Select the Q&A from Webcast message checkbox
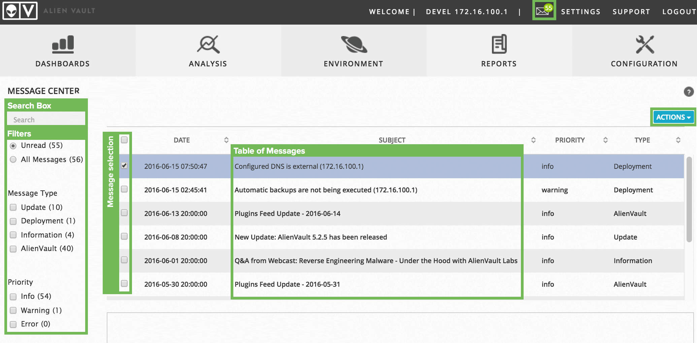This screenshot has height=343, width=697. tap(124, 260)
